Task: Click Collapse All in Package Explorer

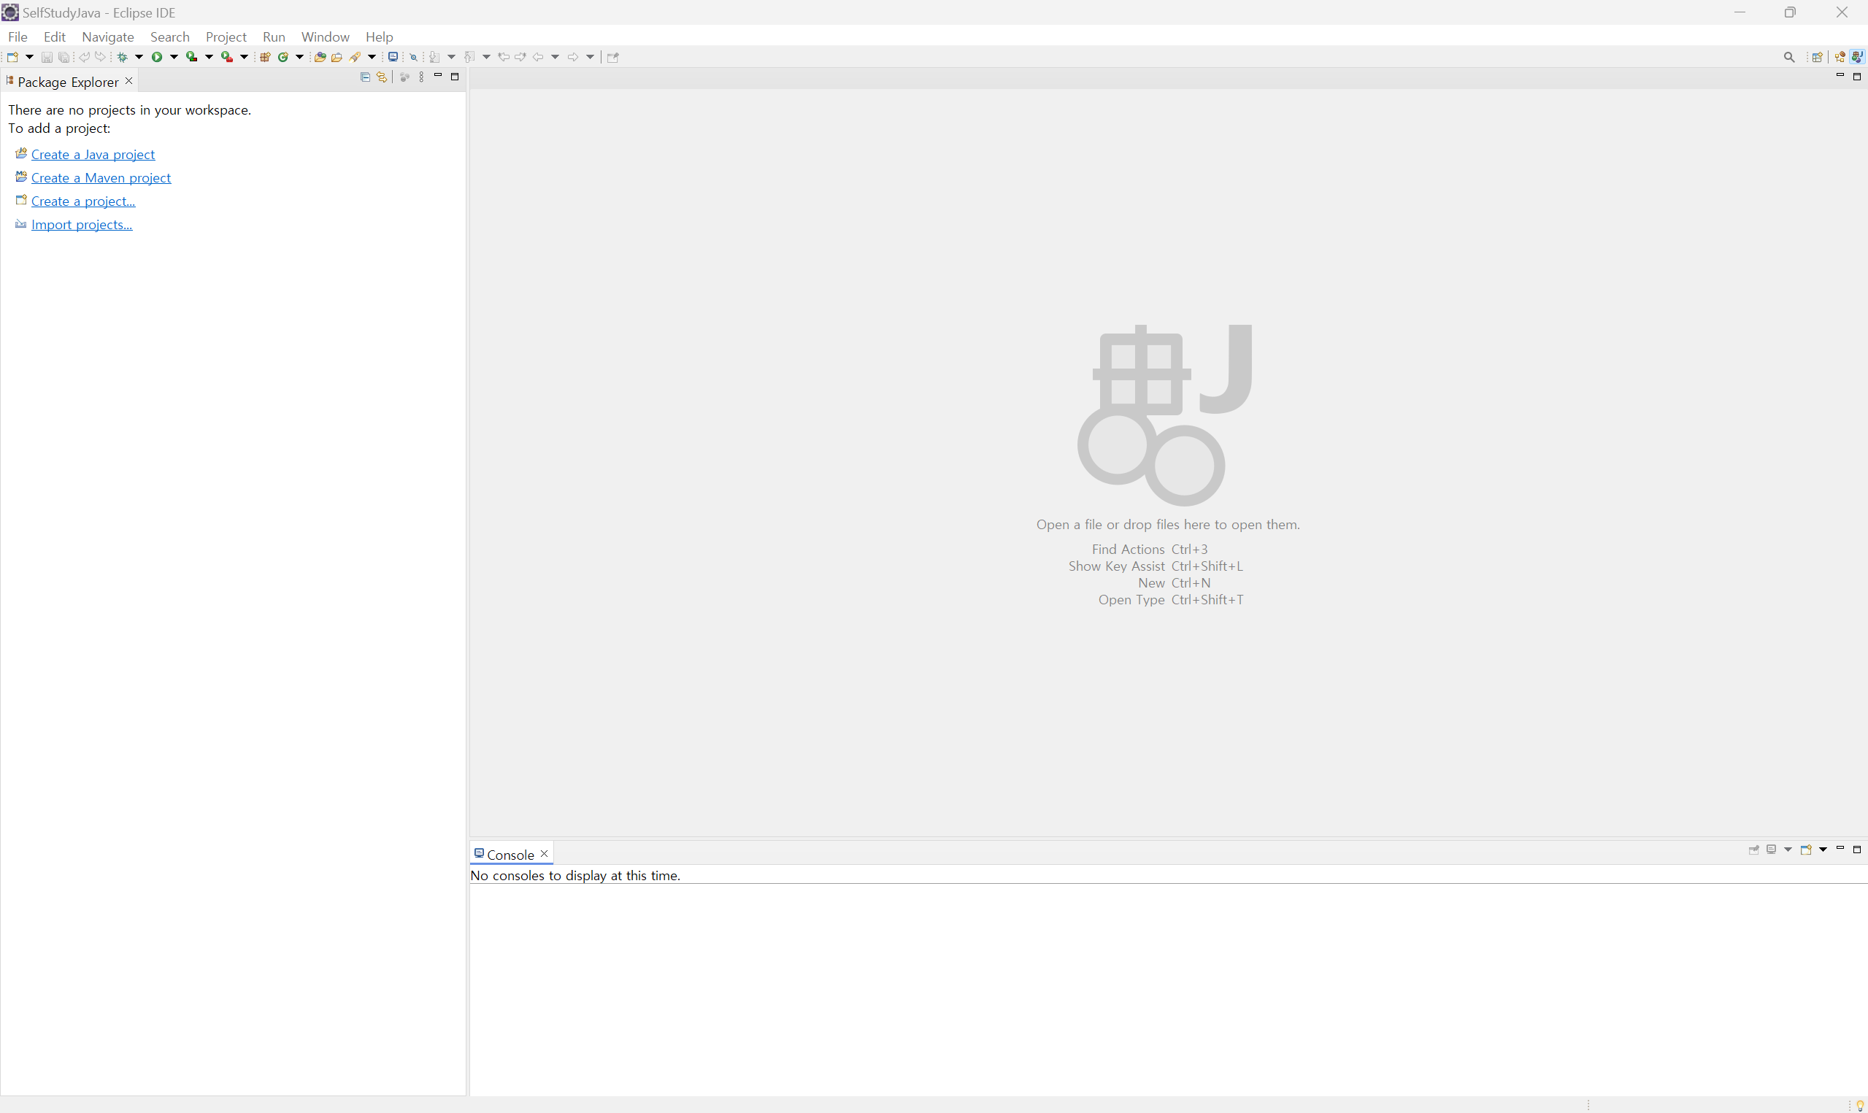Action: click(365, 77)
